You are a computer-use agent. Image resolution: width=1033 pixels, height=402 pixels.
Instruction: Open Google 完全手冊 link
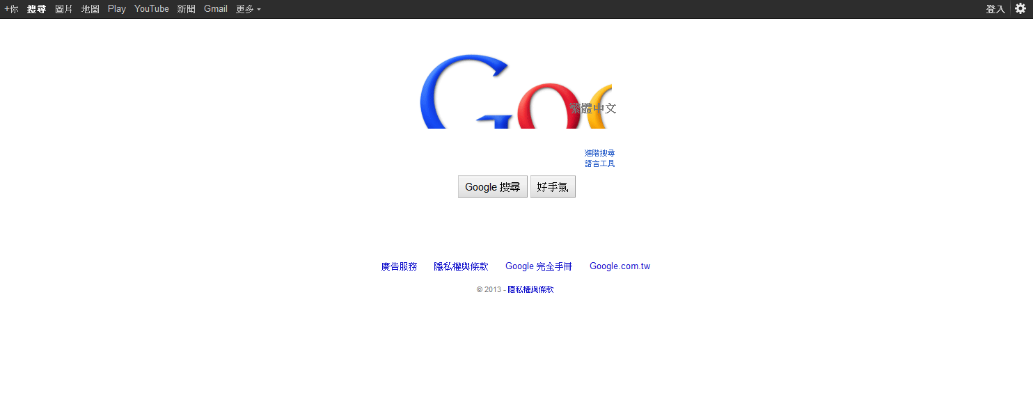[x=539, y=266]
